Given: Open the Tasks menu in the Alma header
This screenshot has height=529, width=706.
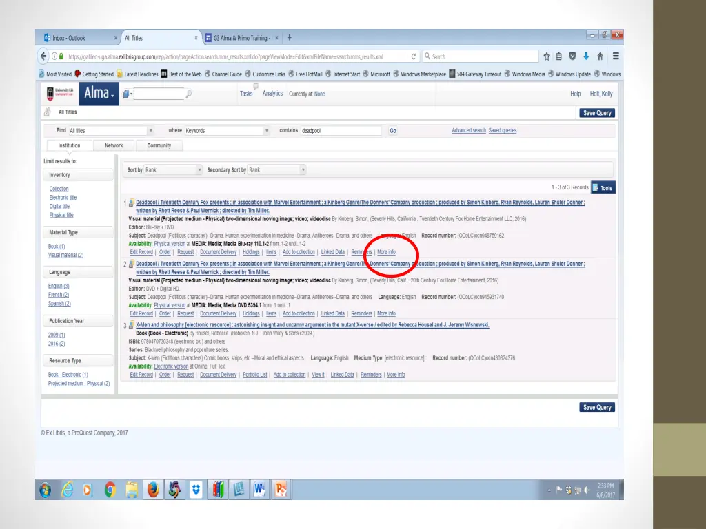Looking at the screenshot, I should click(x=246, y=94).
